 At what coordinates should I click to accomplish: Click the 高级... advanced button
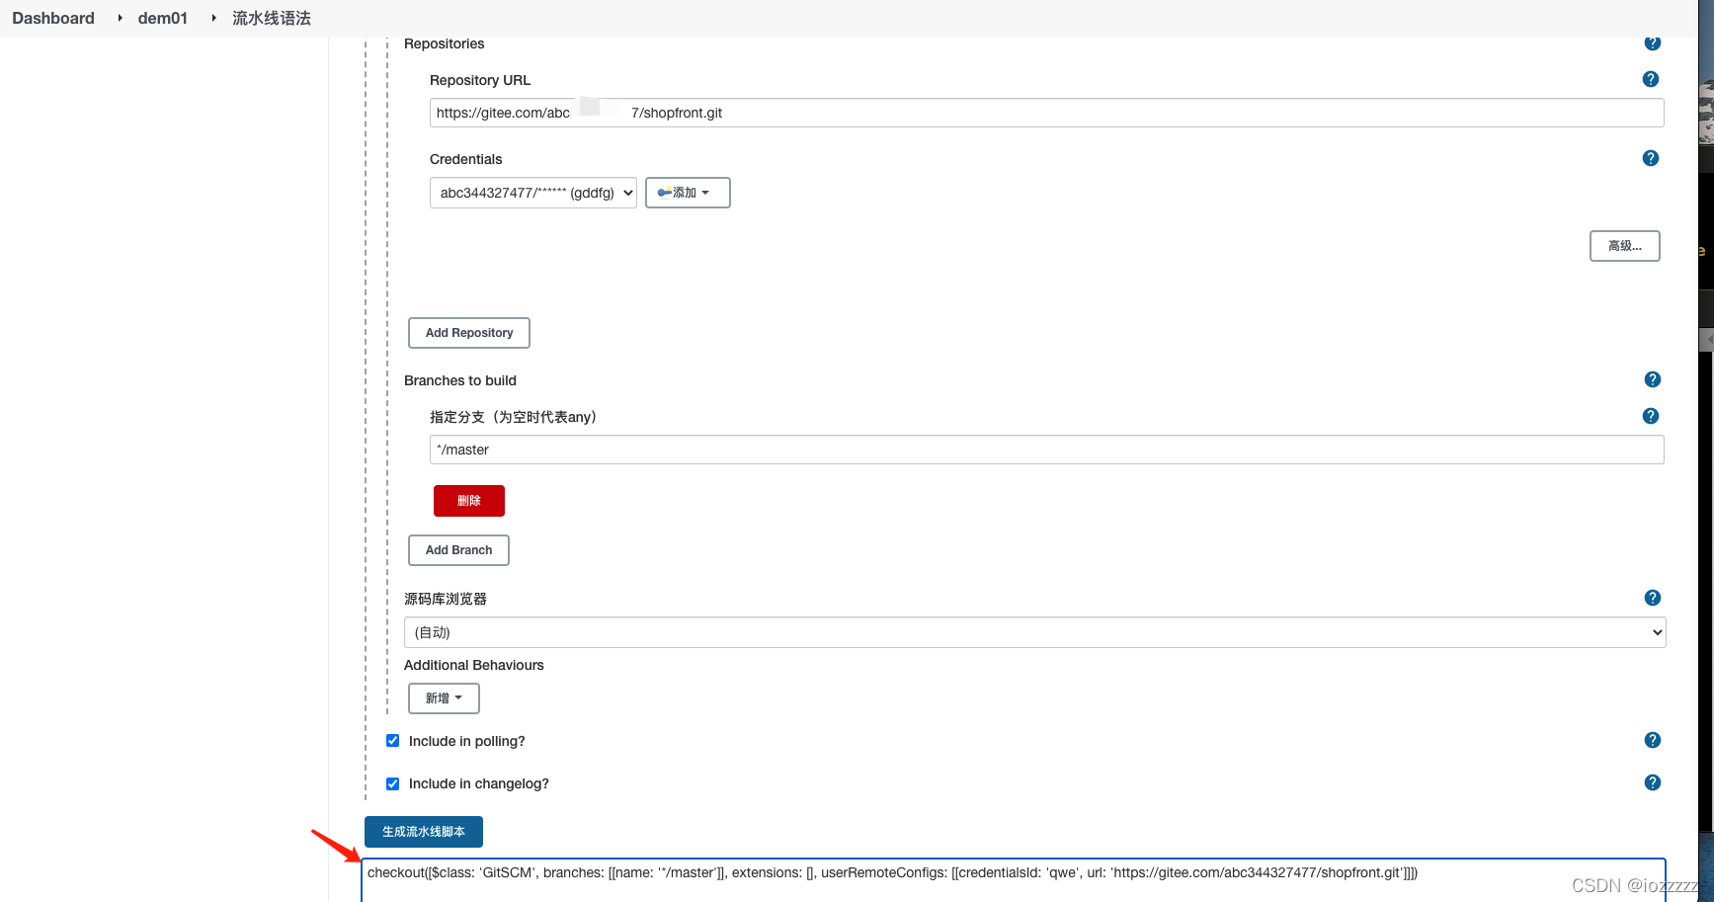point(1624,246)
